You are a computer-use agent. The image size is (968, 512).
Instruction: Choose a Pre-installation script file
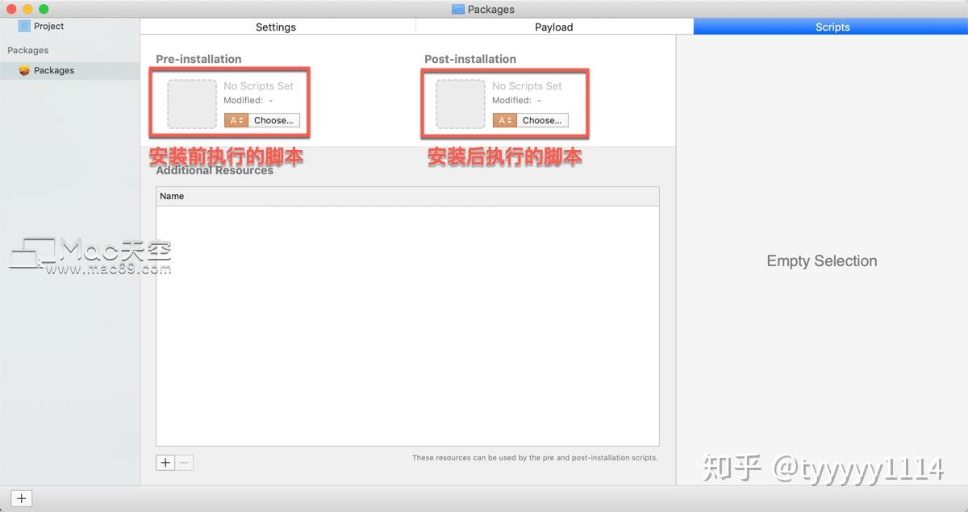click(274, 119)
